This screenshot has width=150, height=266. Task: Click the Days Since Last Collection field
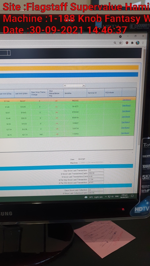pos(96,190)
